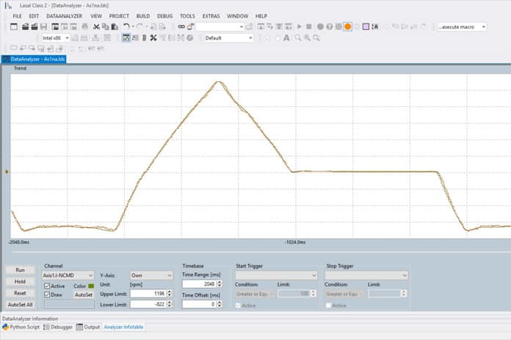Open the TOOLS menu
The width and height of the screenshot is (511, 340).
(x=187, y=16)
